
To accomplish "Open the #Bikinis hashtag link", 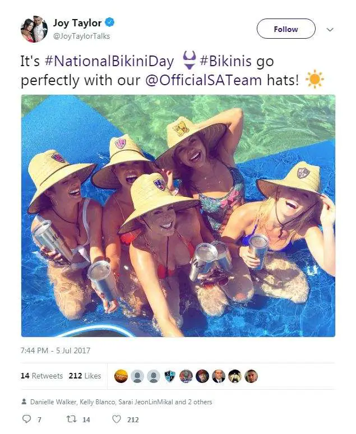I will click(x=226, y=61).
